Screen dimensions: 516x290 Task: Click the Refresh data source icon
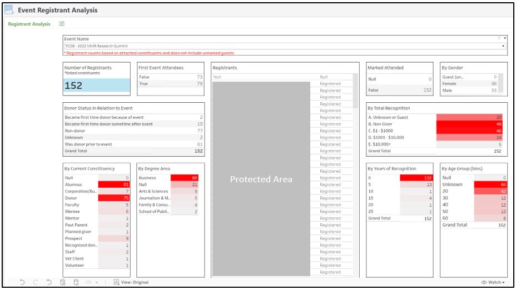tap(63, 282)
